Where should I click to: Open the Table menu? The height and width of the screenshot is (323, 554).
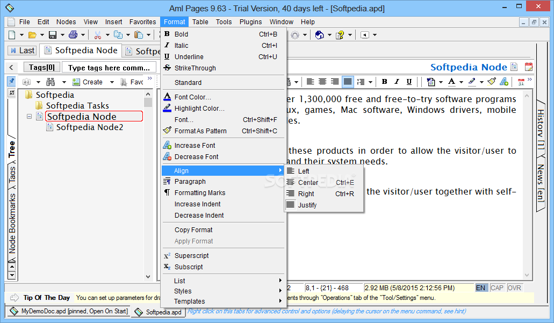click(x=200, y=22)
